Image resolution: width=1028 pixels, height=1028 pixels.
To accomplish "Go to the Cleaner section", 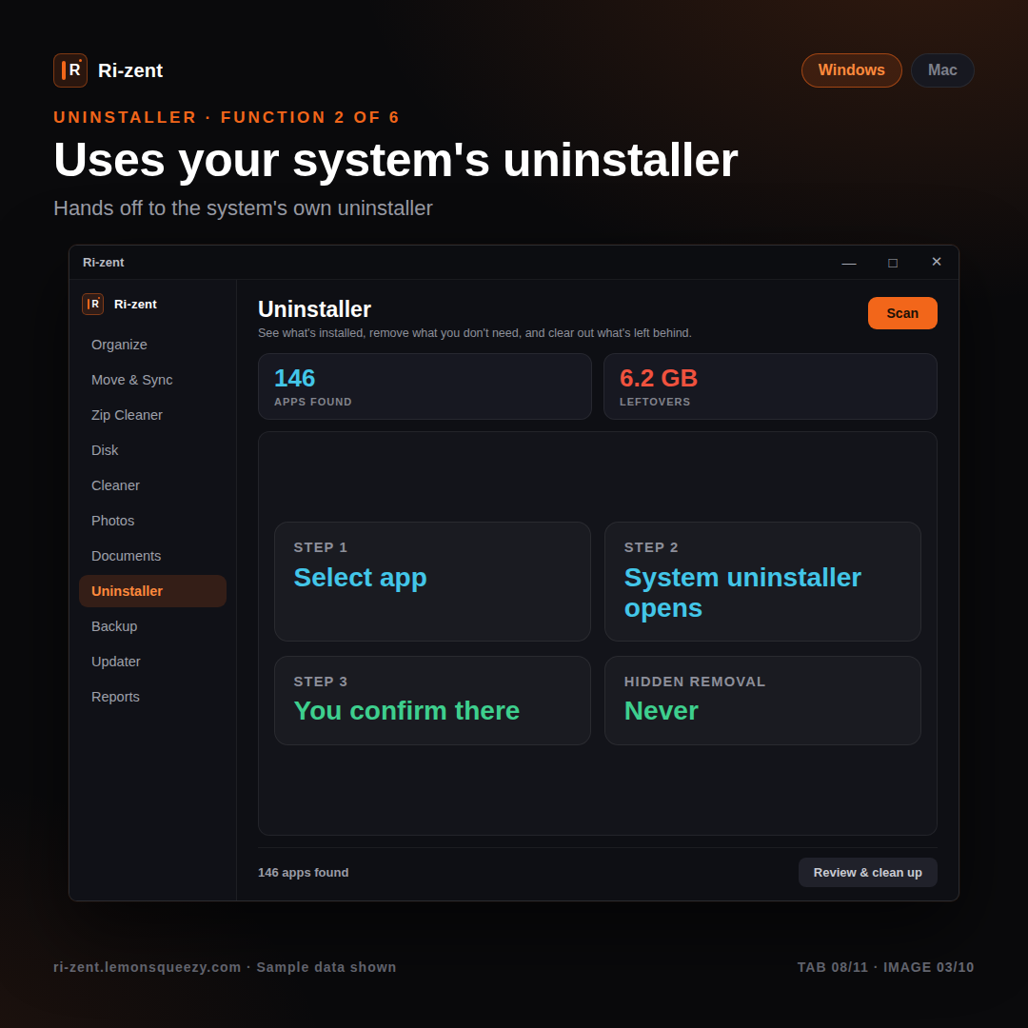I will pyautogui.click(x=152, y=485).
